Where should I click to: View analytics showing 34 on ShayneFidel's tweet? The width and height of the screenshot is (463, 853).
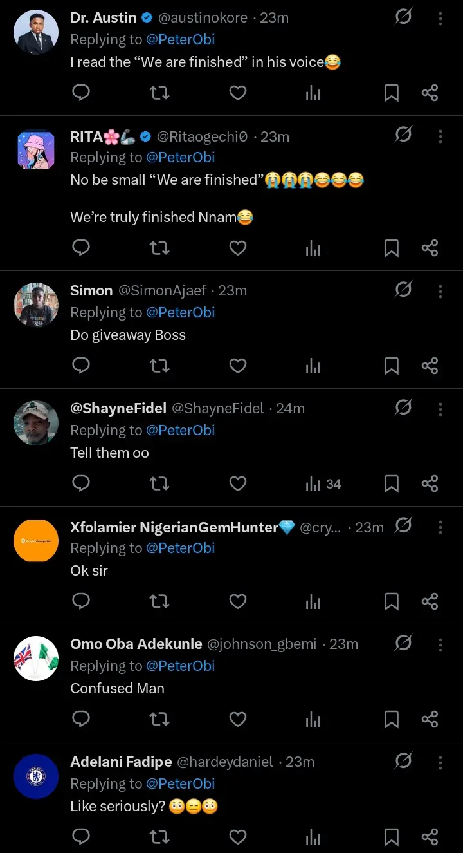pyautogui.click(x=323, y=484)
